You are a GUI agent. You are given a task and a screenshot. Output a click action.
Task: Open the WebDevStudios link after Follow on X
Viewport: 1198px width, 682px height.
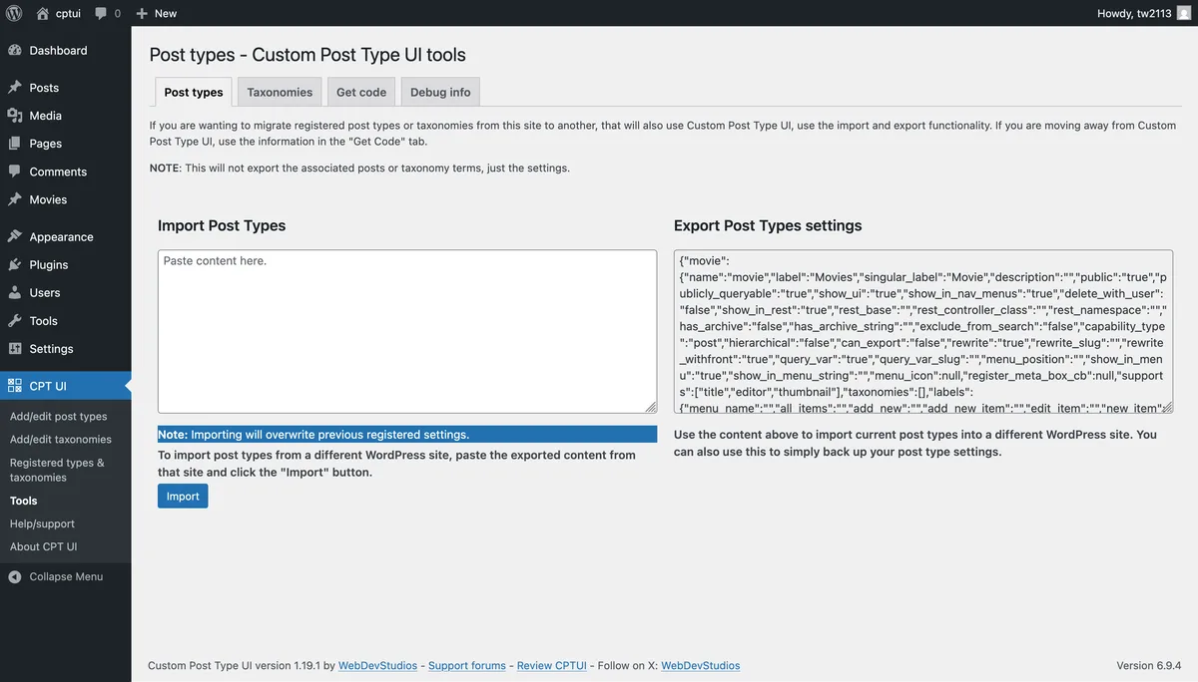(700, 665)
